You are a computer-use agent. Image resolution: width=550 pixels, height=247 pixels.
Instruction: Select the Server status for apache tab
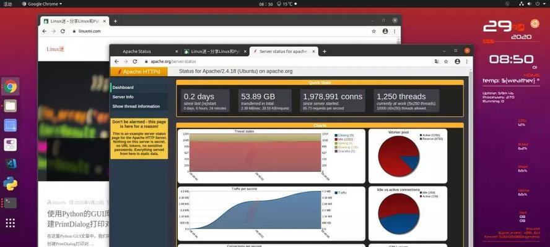pyautogui.click(x=284, y=51)
